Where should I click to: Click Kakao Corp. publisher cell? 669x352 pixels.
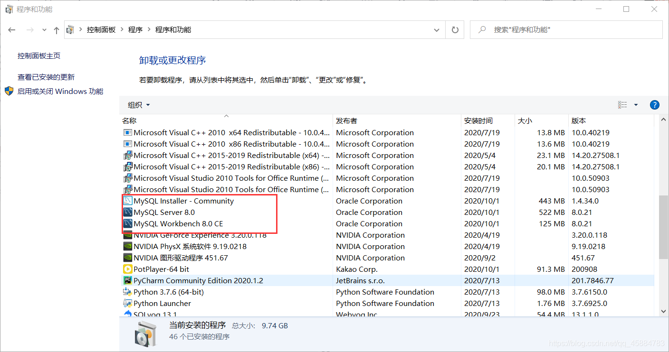(x=357, y=269)
